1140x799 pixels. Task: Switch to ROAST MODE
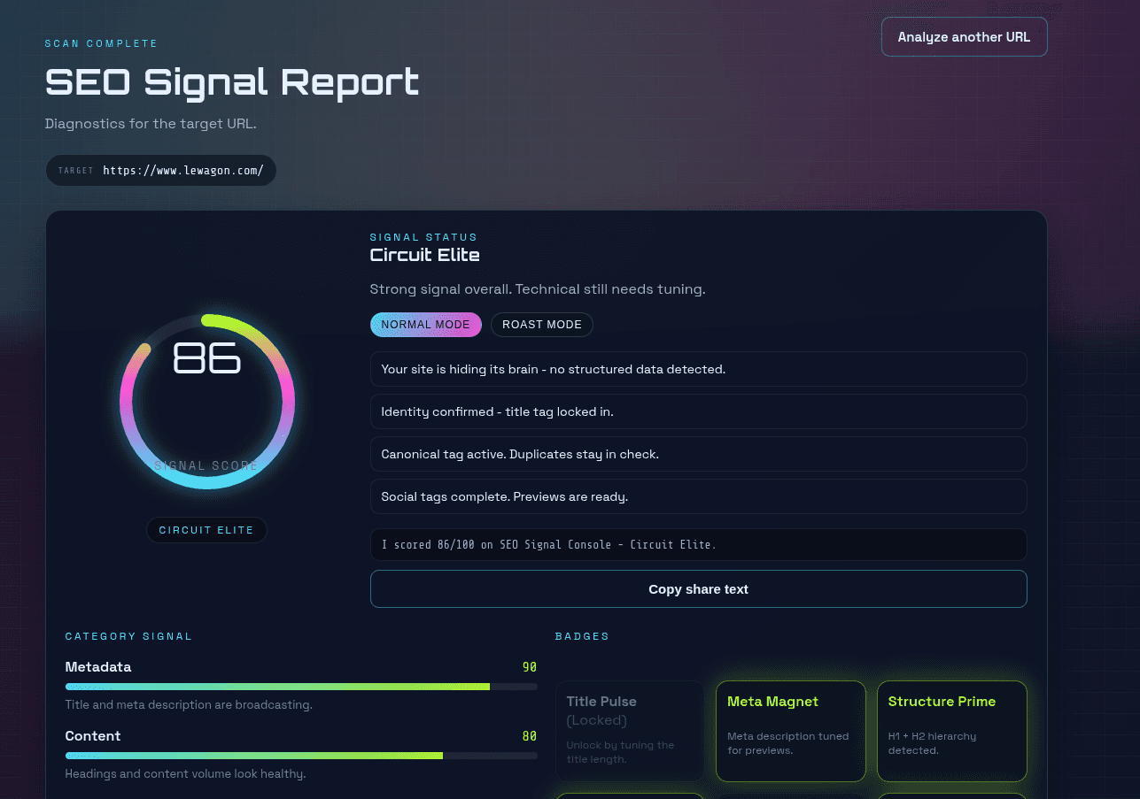coord(541,325)
